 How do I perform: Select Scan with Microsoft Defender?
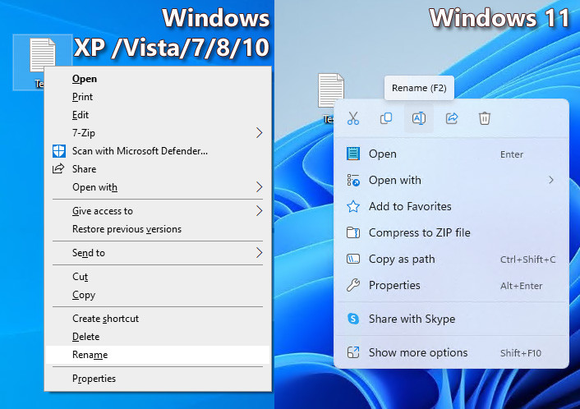pyautogui.click(x=158, y=151)
